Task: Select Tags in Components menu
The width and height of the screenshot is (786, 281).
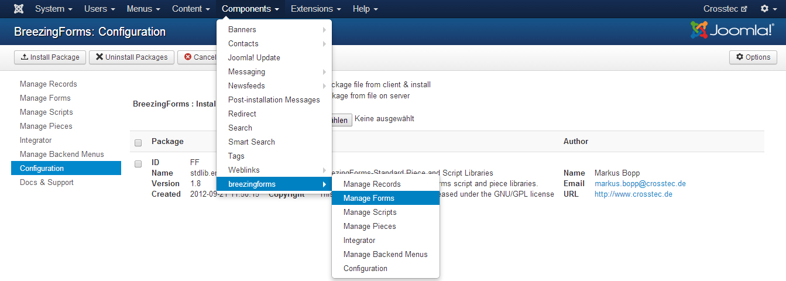Action: [x=274, y=156]
